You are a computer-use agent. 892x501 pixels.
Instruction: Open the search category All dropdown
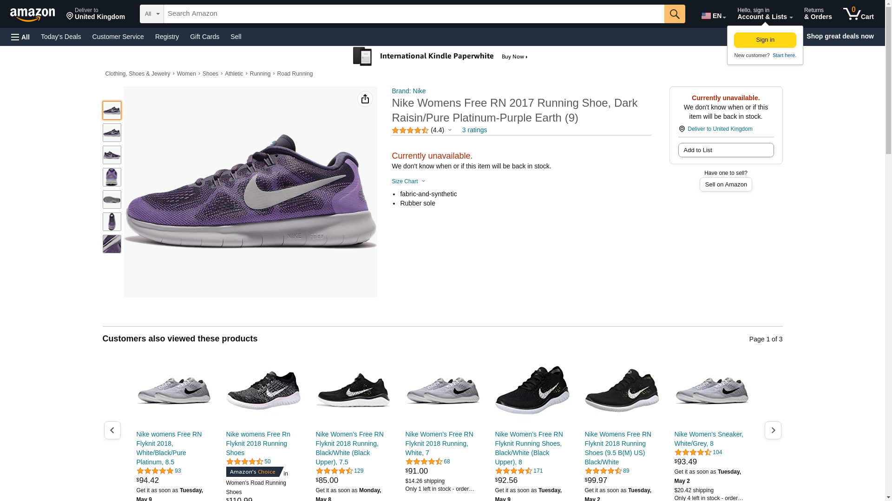pos(152,14)
